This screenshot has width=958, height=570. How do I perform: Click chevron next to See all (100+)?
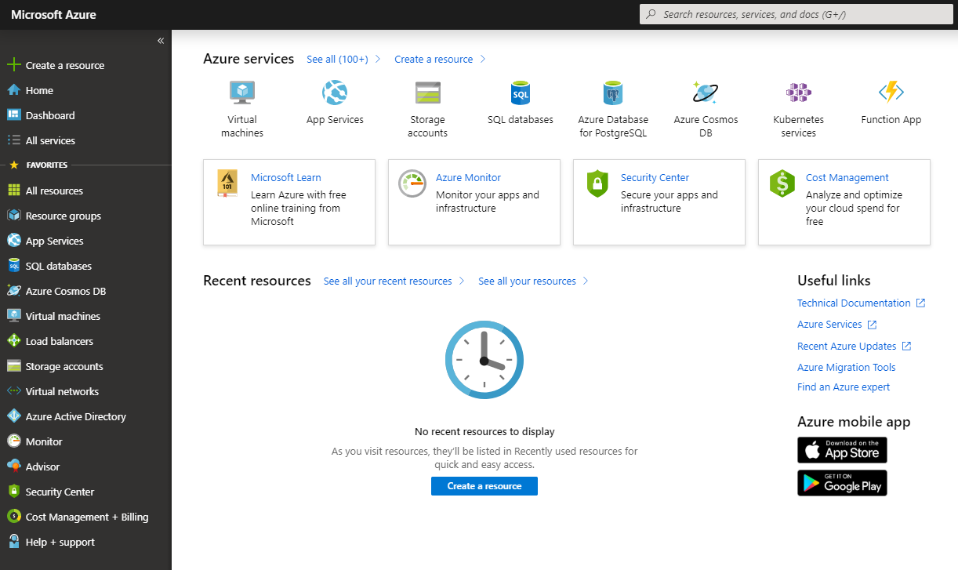pos(378,59)
